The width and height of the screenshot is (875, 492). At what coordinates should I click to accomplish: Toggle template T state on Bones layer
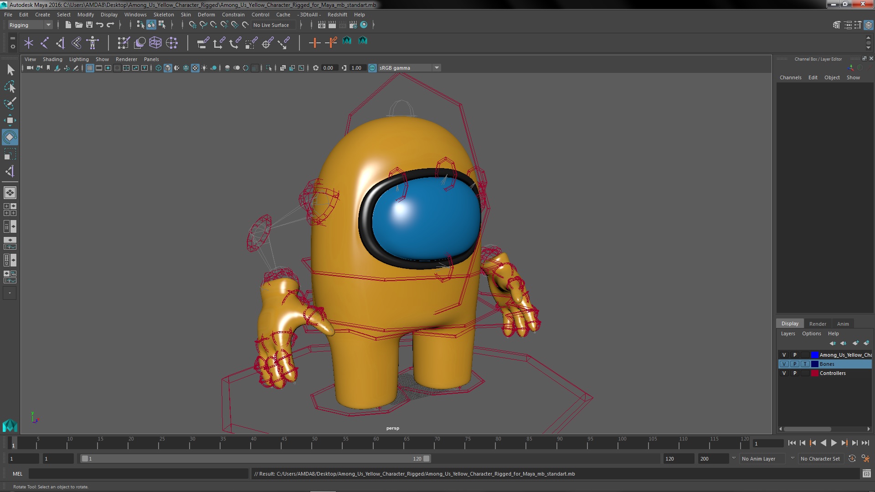click(x=805, y=364)
